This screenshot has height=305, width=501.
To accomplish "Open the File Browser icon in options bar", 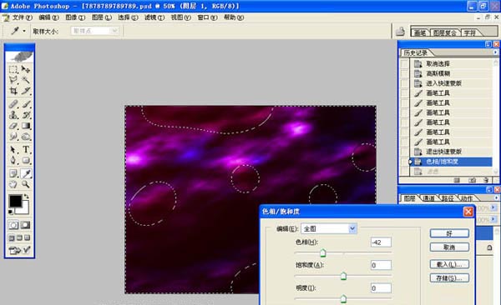I will pos(400,32).
